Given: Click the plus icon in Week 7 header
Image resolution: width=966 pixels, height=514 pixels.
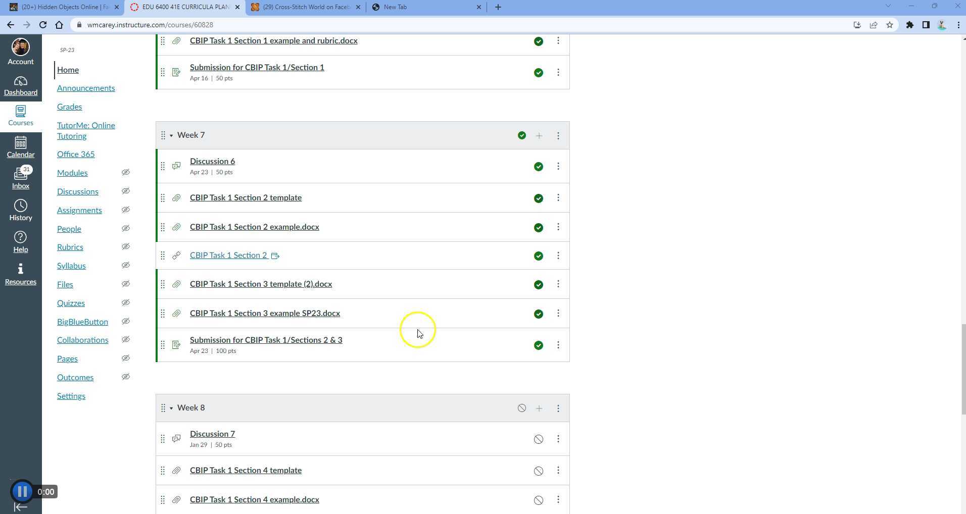Looking at the screenshot, I should click(x=539, y=136).
